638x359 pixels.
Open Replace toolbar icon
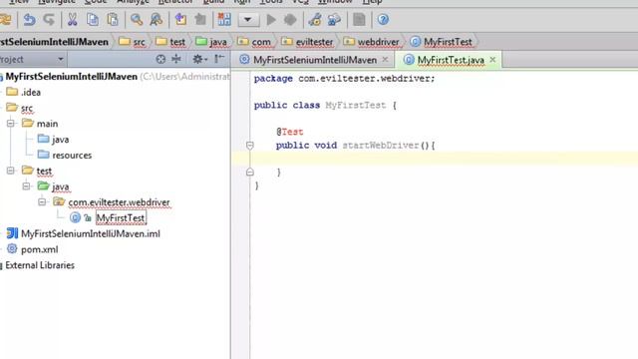click(156, 20)
